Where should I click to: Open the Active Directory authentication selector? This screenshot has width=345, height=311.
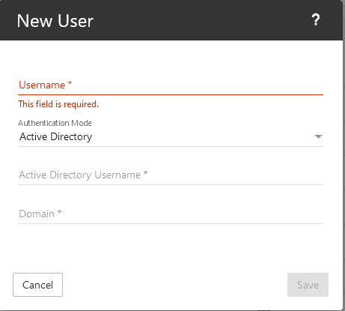pos(171,137)
